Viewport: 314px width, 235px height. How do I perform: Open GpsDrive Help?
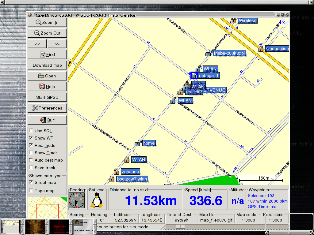[x=47, y=87]
